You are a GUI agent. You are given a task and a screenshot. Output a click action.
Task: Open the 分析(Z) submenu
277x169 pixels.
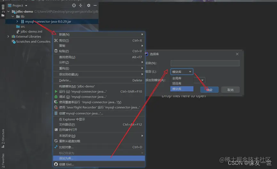99,62
